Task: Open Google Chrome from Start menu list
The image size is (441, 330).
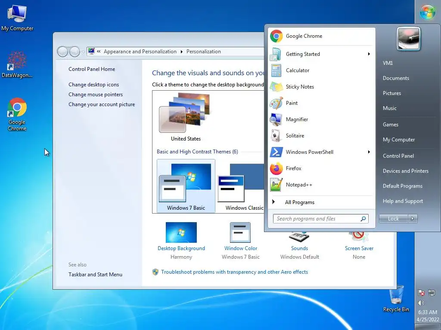Action: (321, 36)
